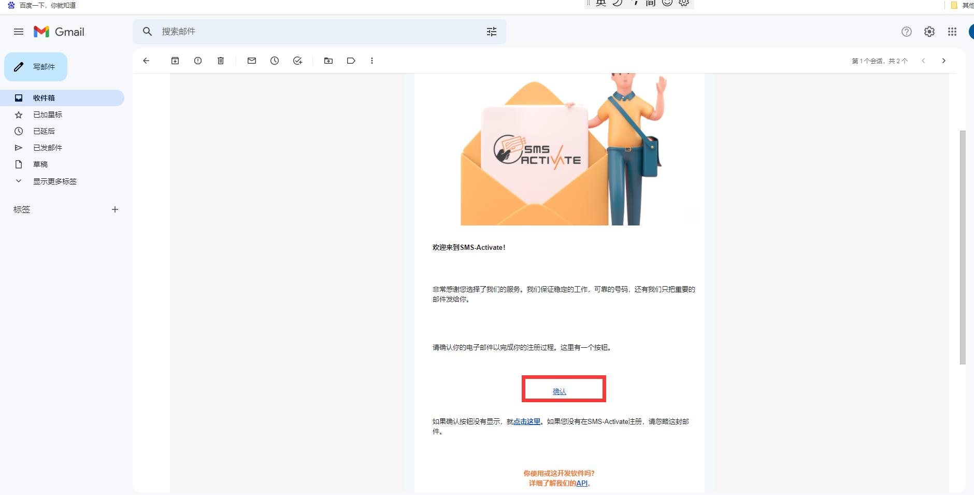This screenshot has height=495, width=974.
Task: Delete the open conversation
Action: click(x=220, y=61)
